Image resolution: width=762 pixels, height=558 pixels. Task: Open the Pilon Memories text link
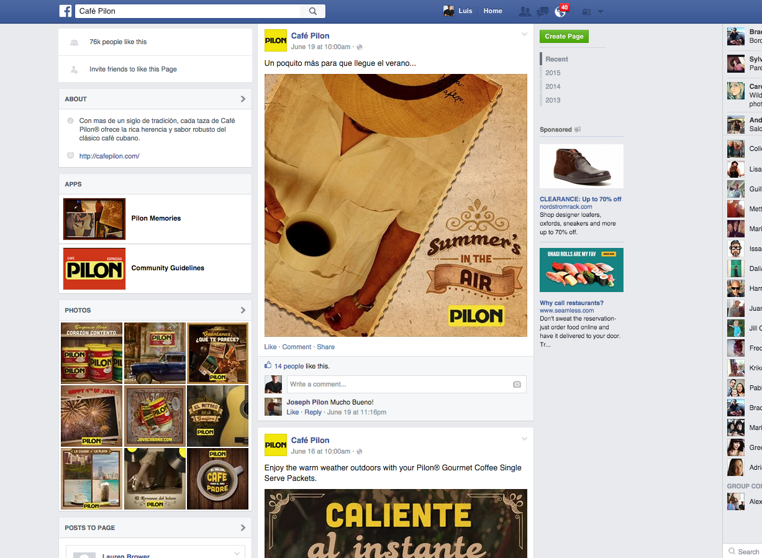[156, 218]
